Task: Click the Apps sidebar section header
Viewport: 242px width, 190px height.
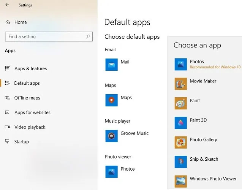Action: pos(10,51)
